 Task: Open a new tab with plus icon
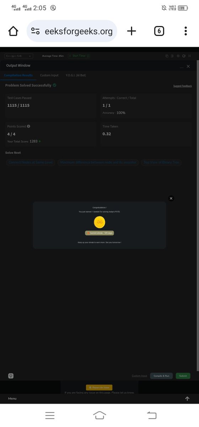click(x=131, y=31)
